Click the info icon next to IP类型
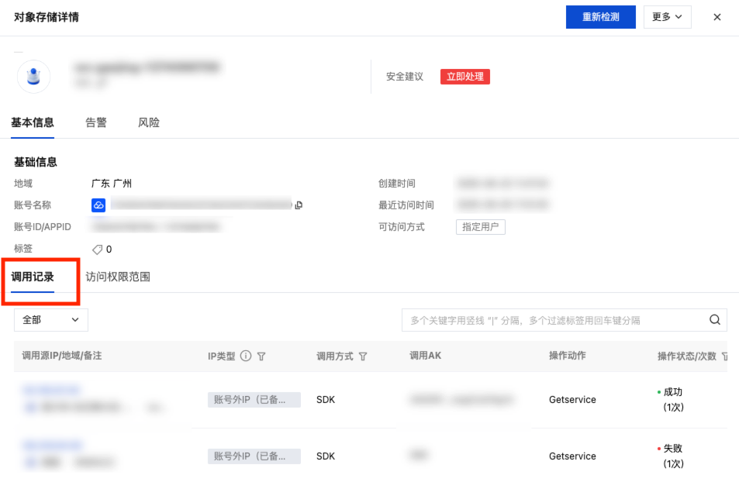This screenshot has width=739, height=482. [x=246, y=356]
